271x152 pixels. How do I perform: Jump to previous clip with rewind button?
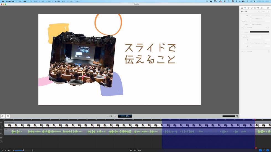pyautogui.click(x=108, y=116)
